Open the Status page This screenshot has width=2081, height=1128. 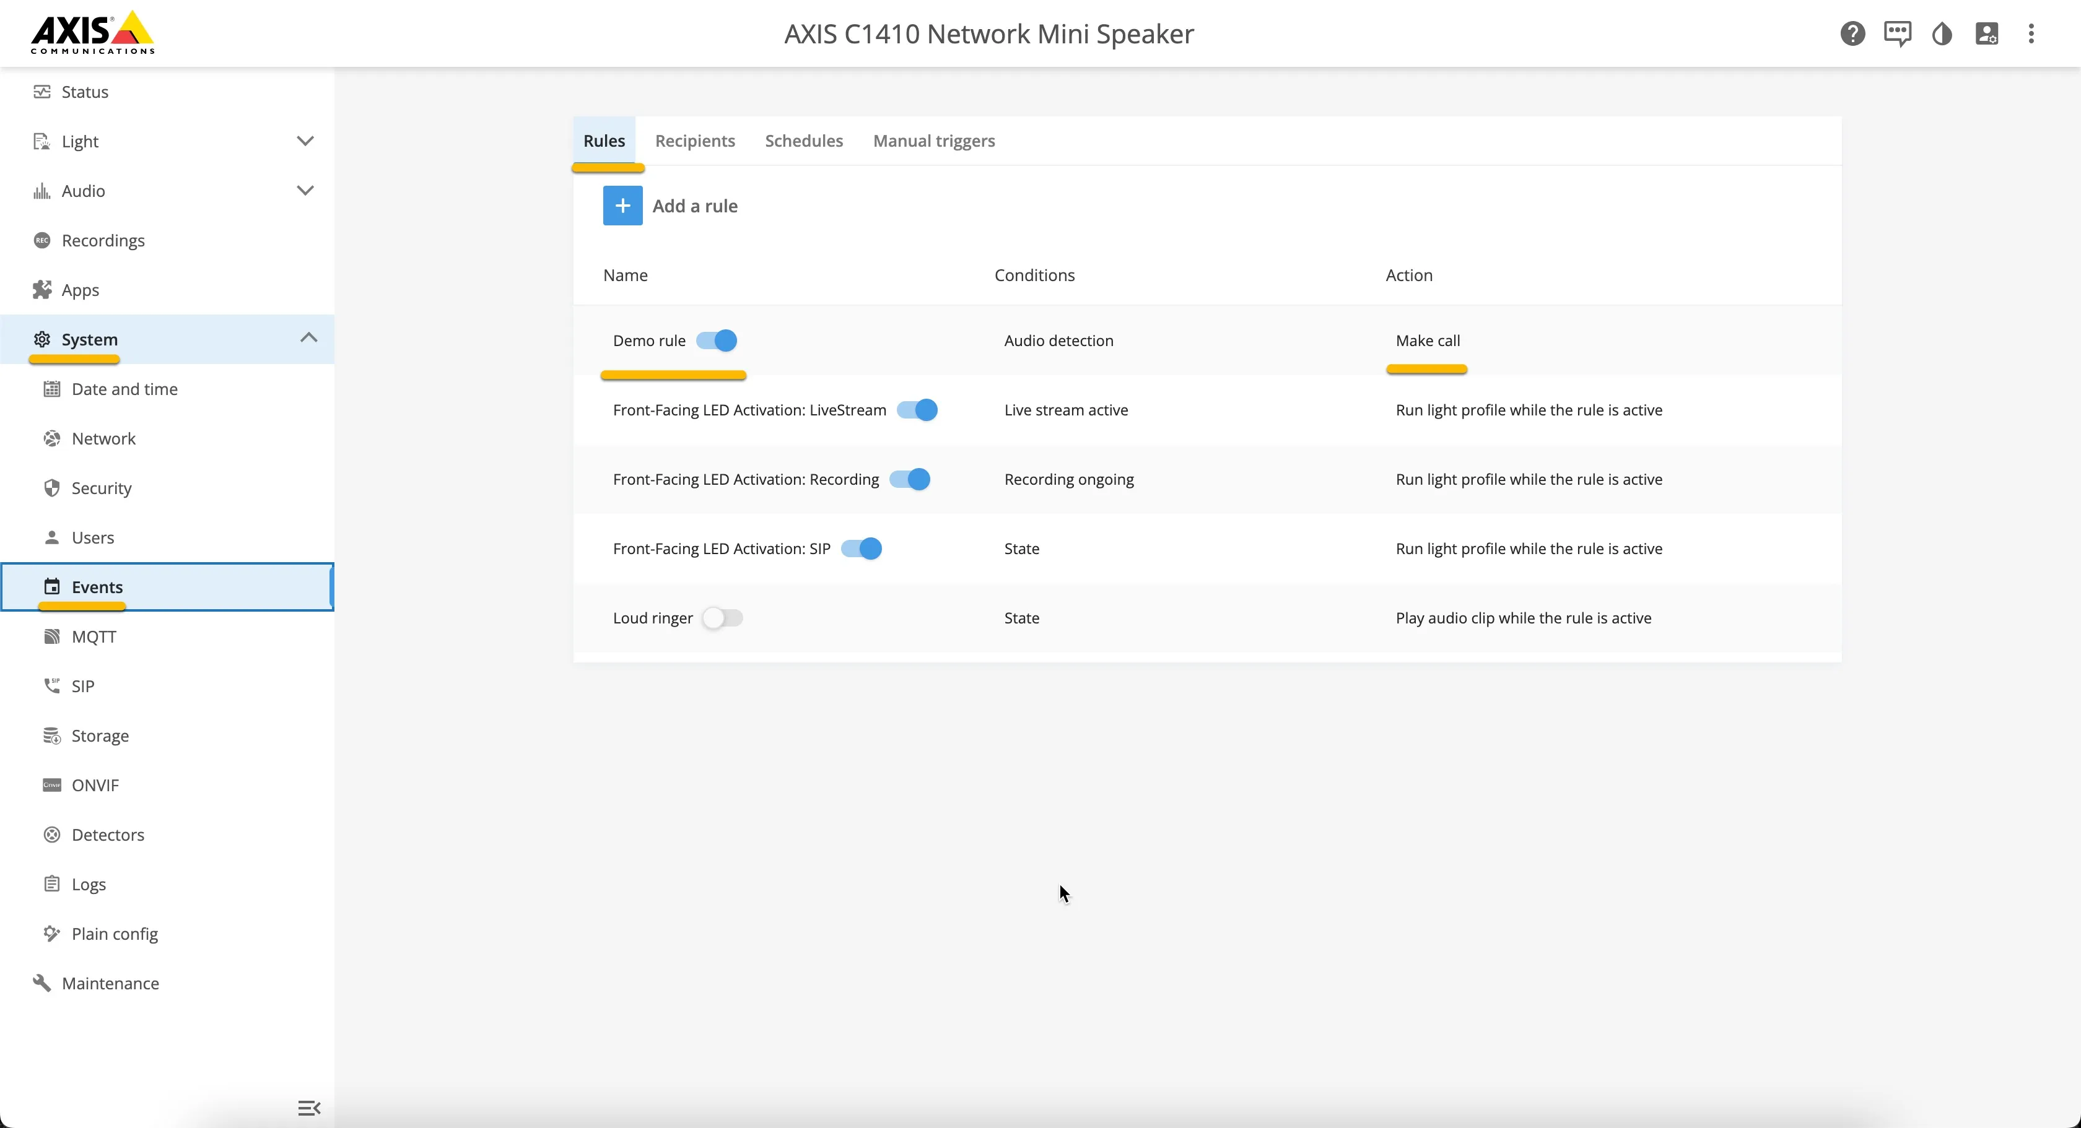point(167,91)
